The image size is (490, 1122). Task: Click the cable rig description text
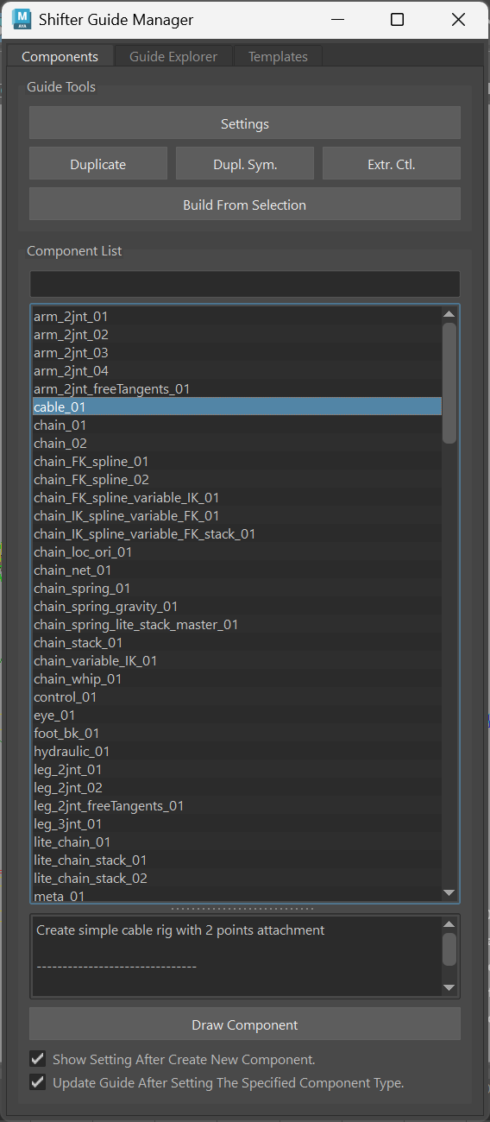coord(180,930)
